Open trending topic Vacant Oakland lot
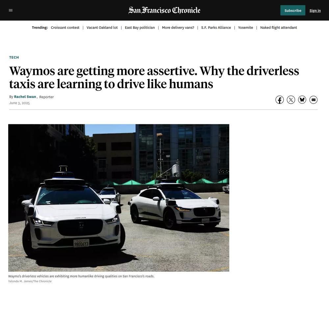329x329 pixels. (102, 28)
